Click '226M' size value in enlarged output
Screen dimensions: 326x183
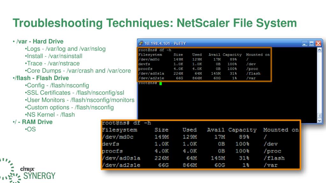coord(161,158)
